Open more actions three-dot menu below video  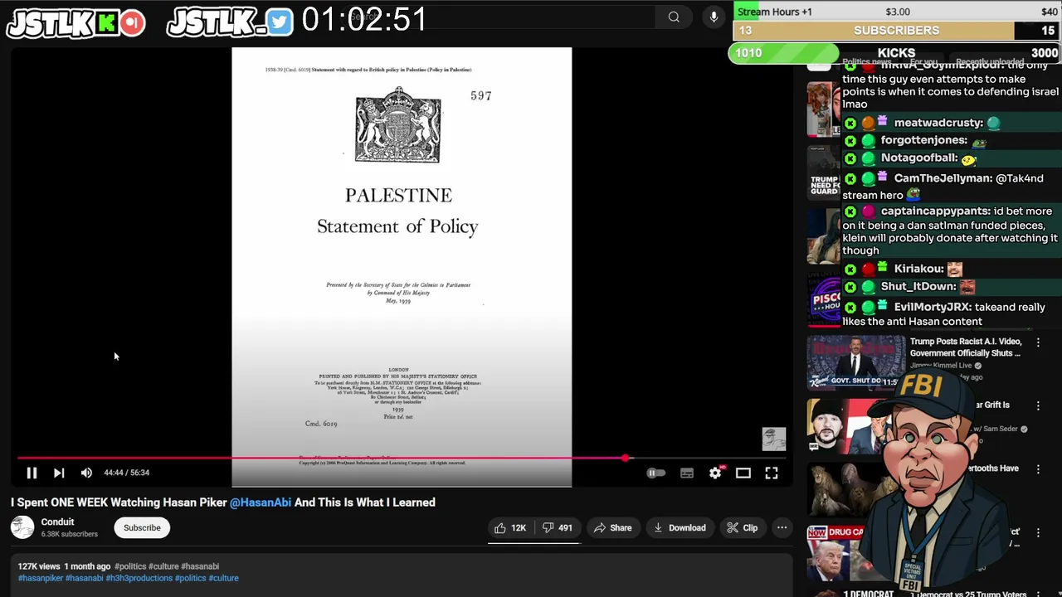point(782,527)
